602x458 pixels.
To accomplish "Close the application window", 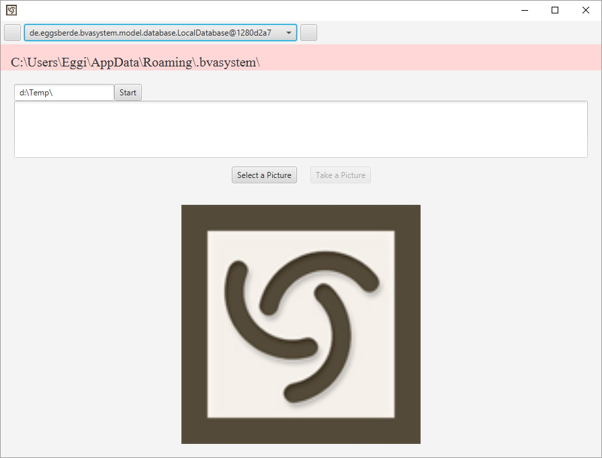I will [586, 10].
